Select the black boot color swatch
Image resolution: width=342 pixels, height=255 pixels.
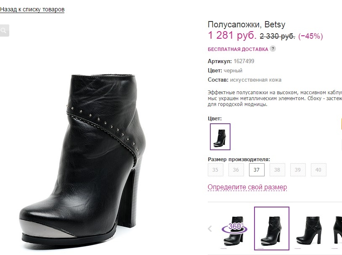coord(220,137)
